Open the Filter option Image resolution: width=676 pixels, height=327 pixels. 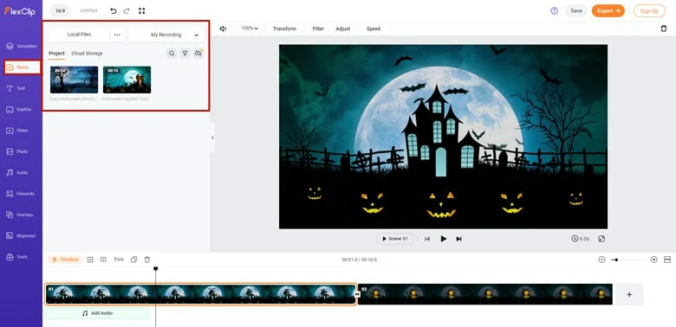tap(318, 29)
